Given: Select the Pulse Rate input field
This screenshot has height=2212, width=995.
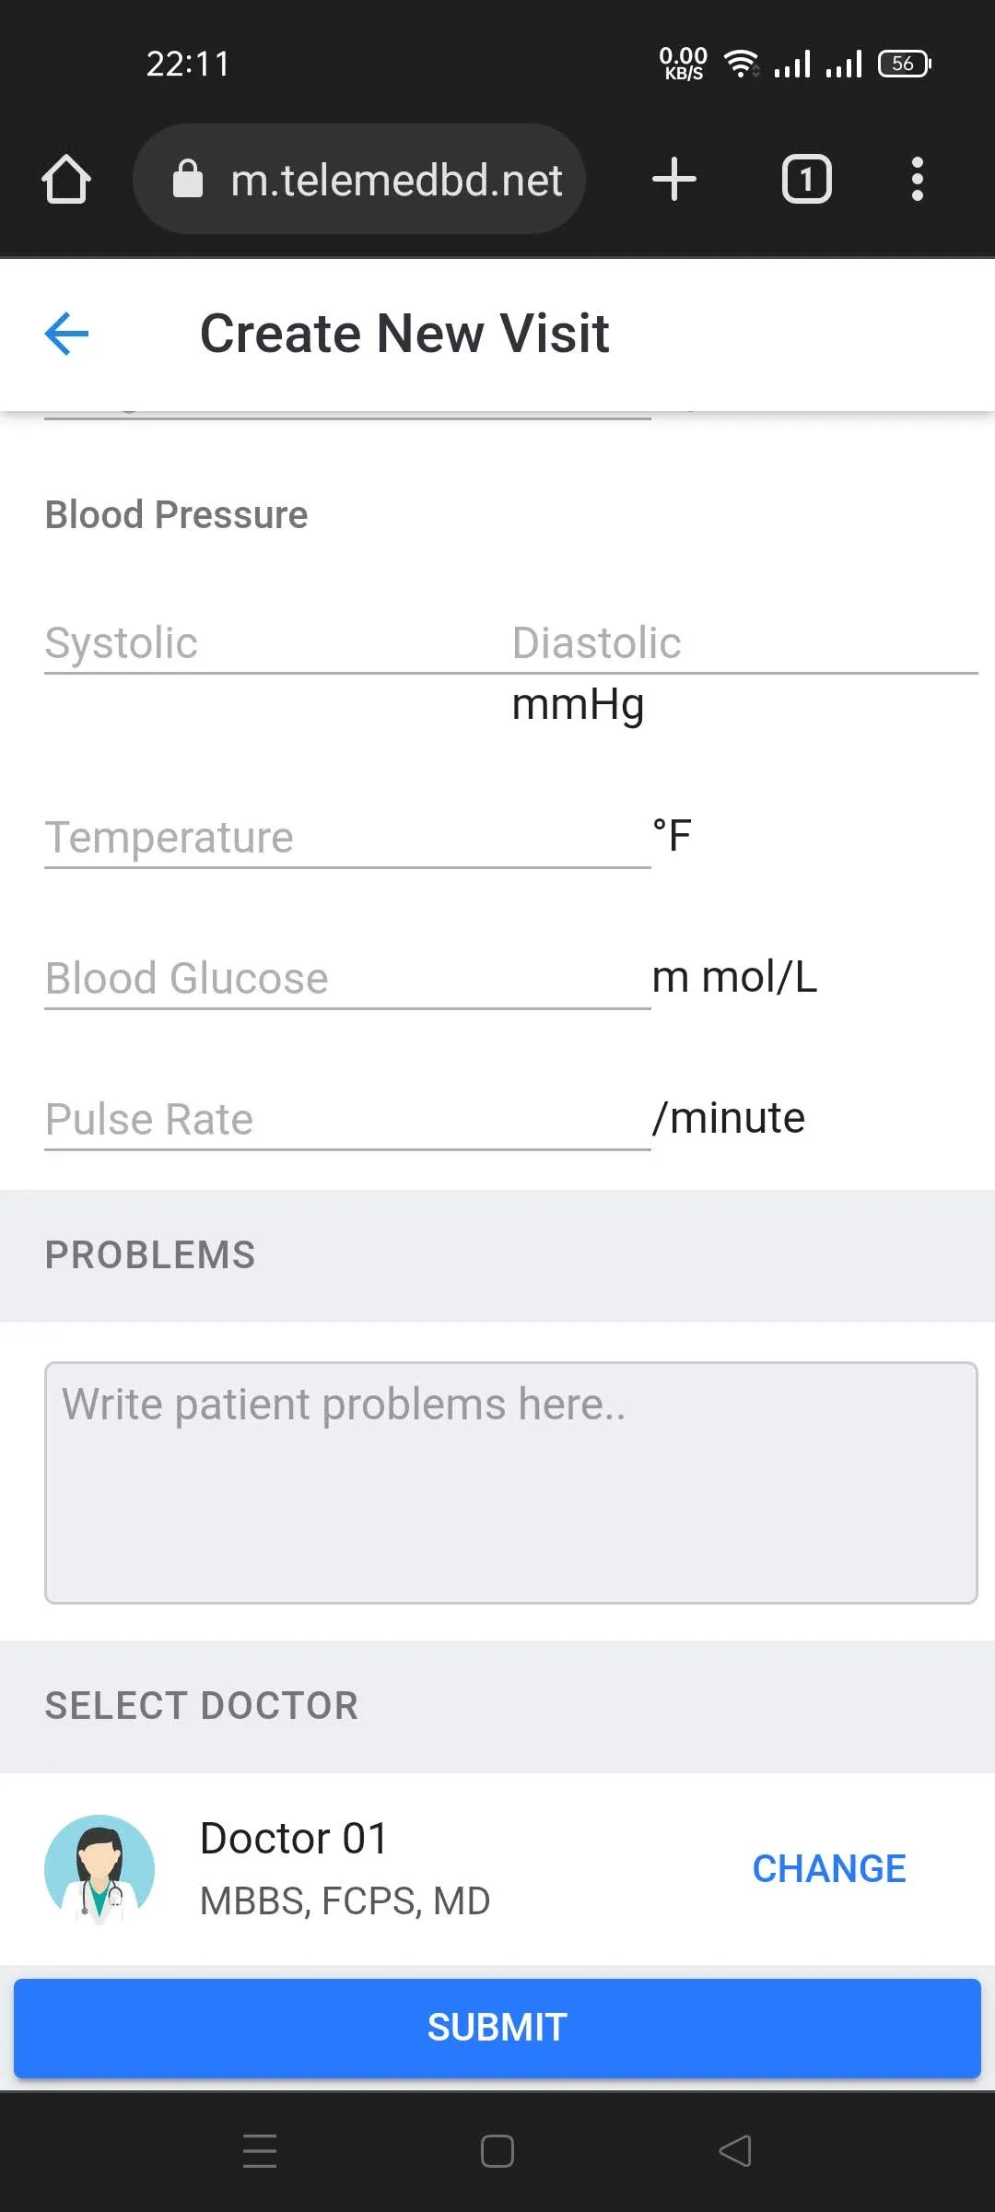Looking at the screenshot, I should [x=347, y=1120].
